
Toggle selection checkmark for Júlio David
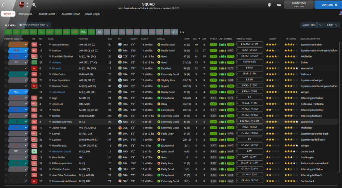click(6, 92)
